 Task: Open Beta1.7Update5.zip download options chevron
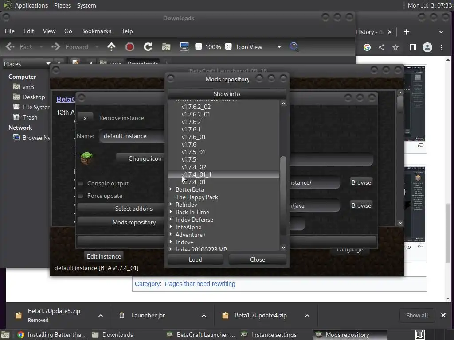pos(101,316)
